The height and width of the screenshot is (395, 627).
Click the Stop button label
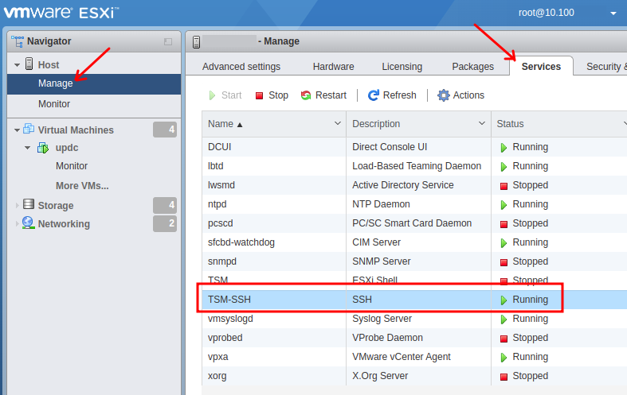pos(278,95)
